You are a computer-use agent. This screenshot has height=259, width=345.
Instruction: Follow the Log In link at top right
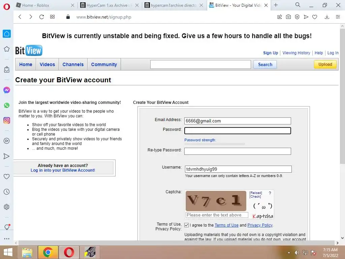coord(333,53)
